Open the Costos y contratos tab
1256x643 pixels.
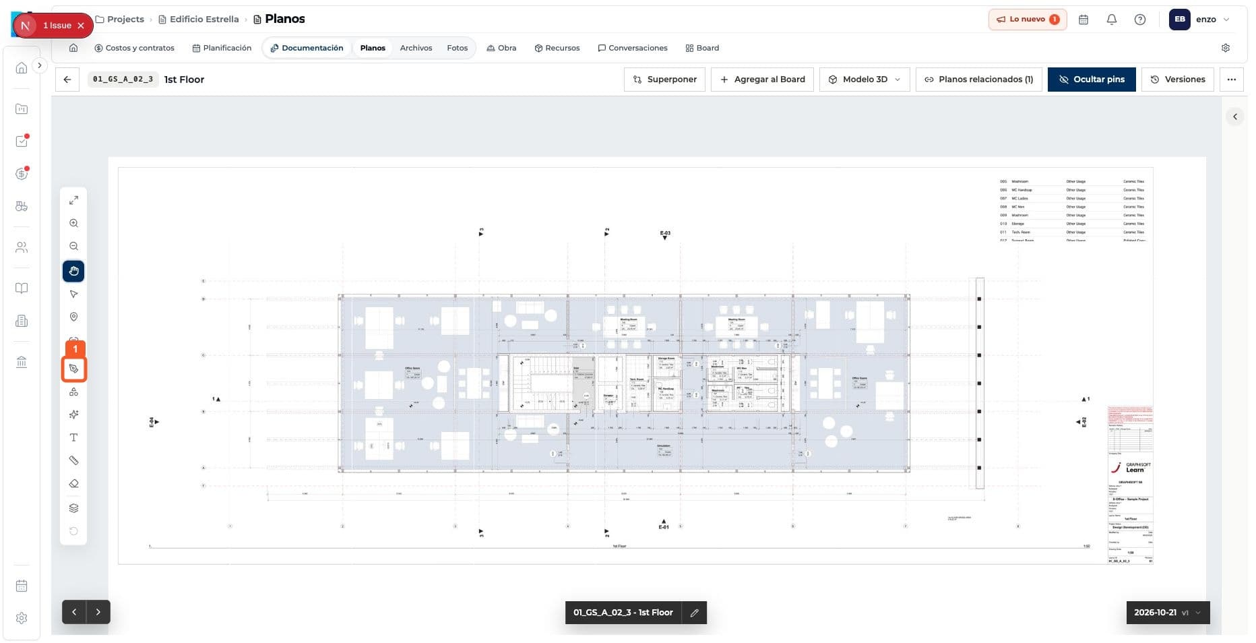click(134, 48)
